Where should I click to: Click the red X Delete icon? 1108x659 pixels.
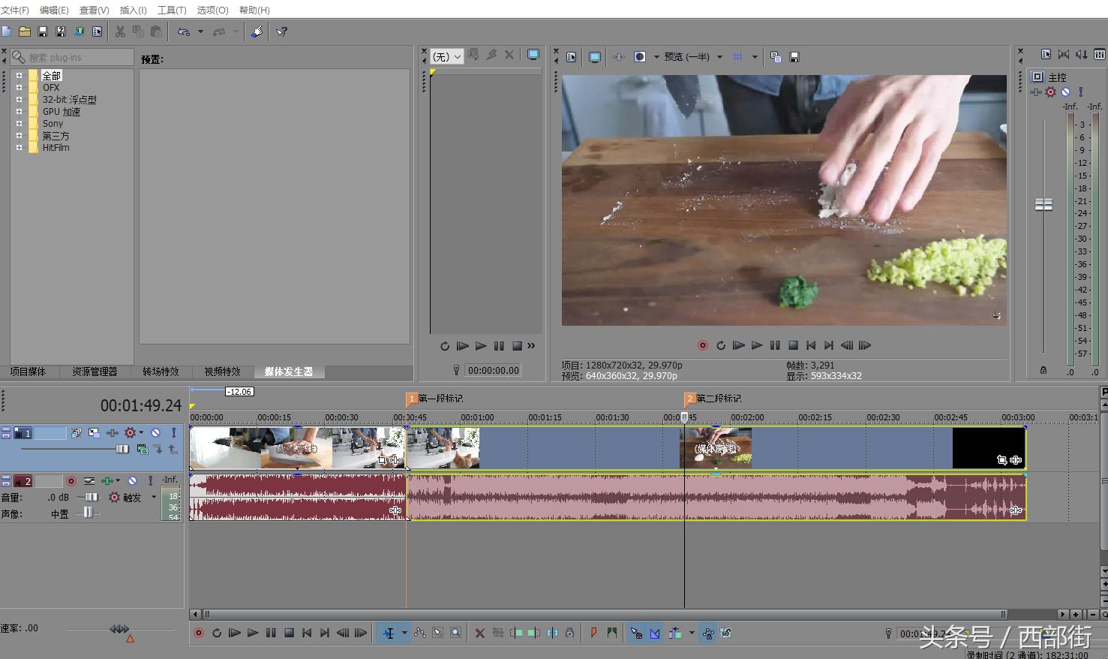pyautogui.click(x=480, y=633)
